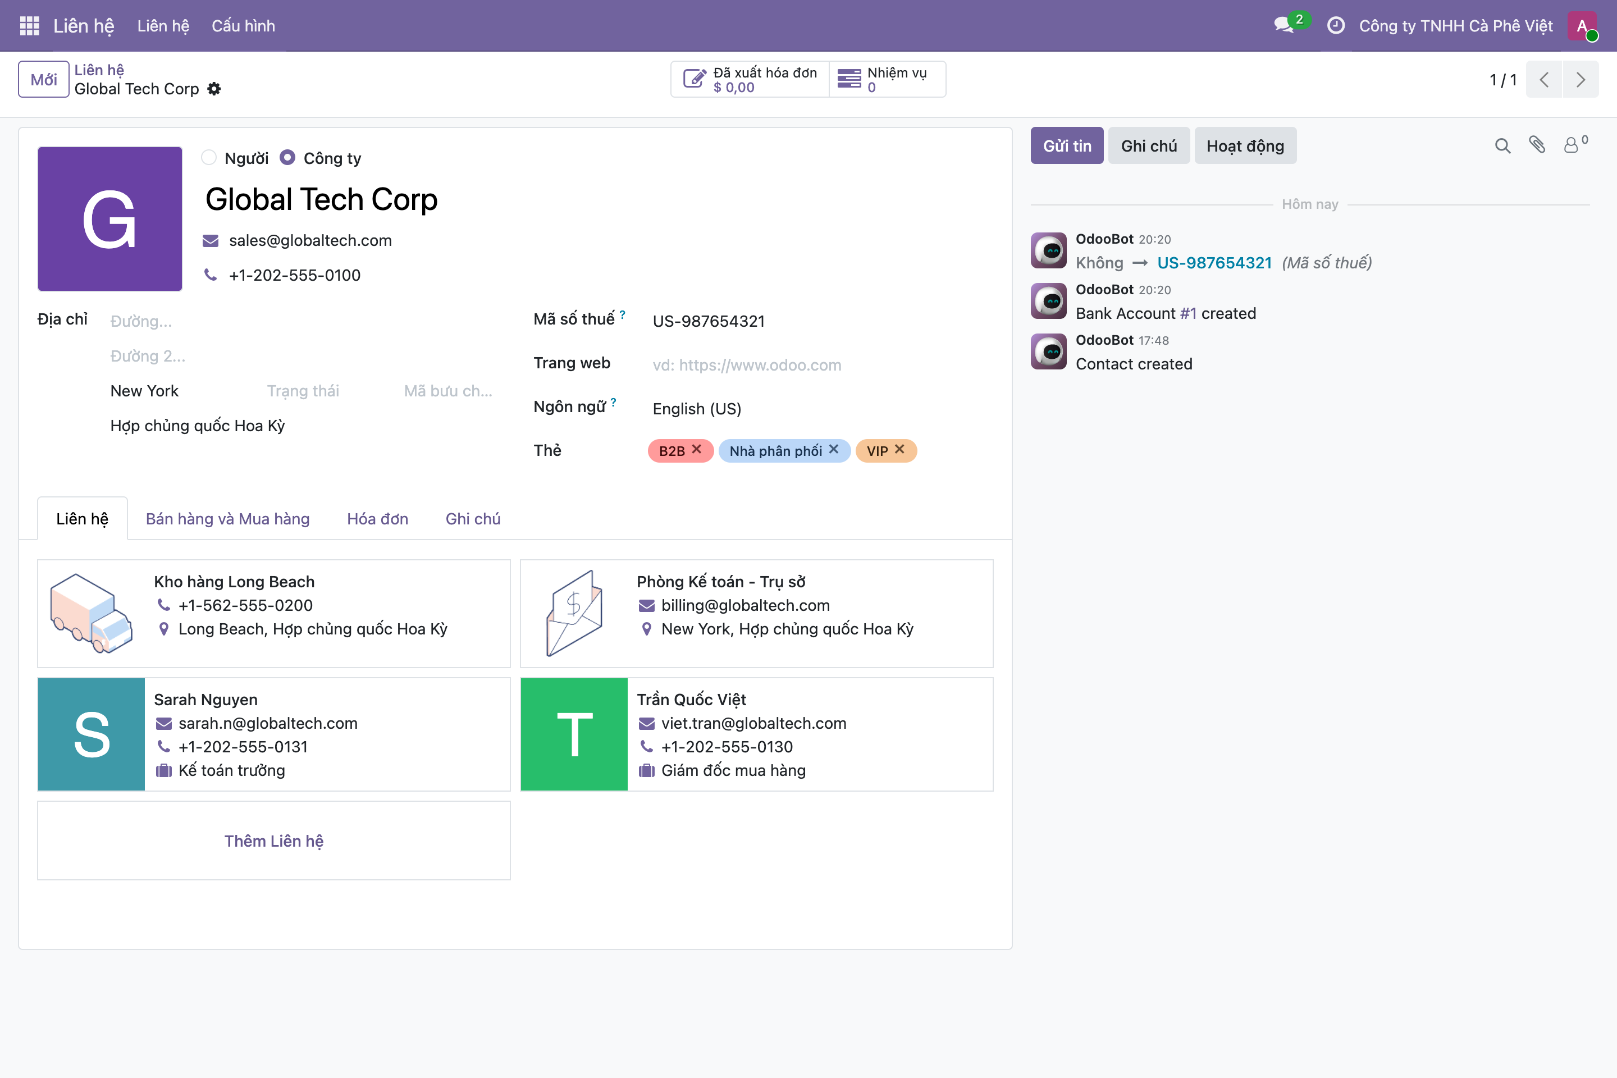Open the country field Hợp chủng quốc Hoa Kỳ

click(x=303, y=426)
